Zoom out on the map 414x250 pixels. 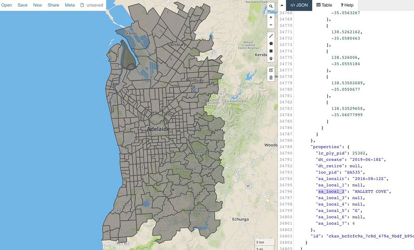point(271,25)
